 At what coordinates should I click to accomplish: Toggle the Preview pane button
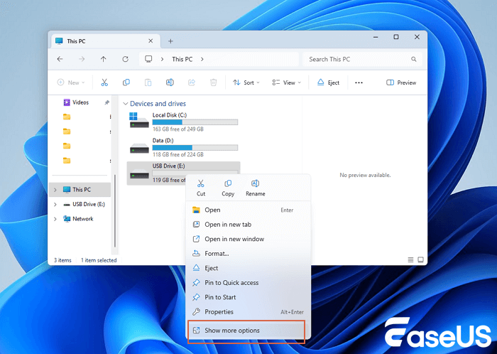[x=401, y=82]
